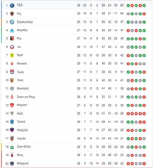The height and width of the screenshot is (168, 153).
Task: Open the Λοριάν team name
Action: click(21, 138)
